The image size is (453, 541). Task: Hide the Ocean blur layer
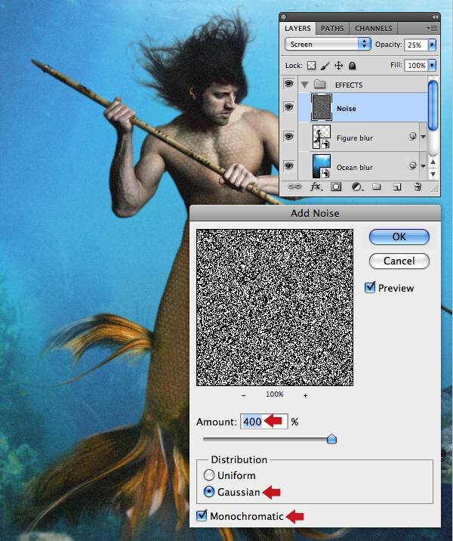coord(288,166)
